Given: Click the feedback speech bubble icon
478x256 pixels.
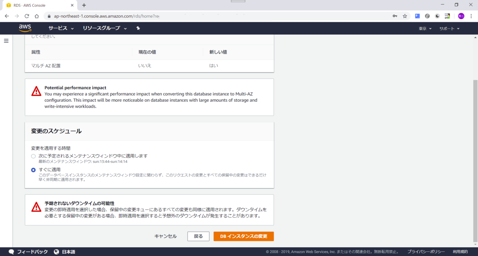Looking at the screenshot, I should click(x=12, y=252).
